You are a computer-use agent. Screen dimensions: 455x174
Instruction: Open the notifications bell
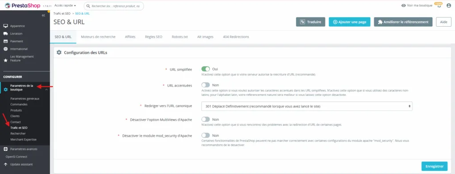click(x=439, y=6)
